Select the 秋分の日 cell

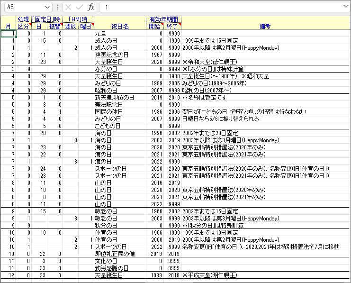click(x=120, y=226)
